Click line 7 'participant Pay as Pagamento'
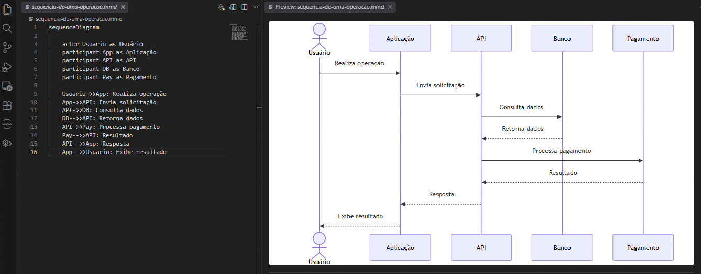This screenshot has height=274, width=701. 109,77
